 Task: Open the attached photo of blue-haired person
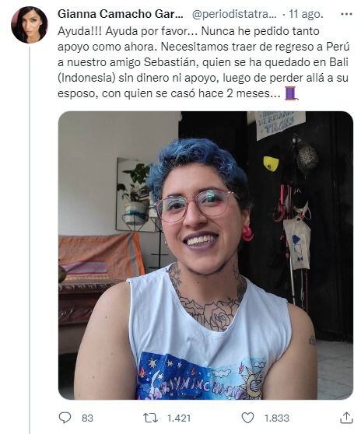(x=205, y=255)
